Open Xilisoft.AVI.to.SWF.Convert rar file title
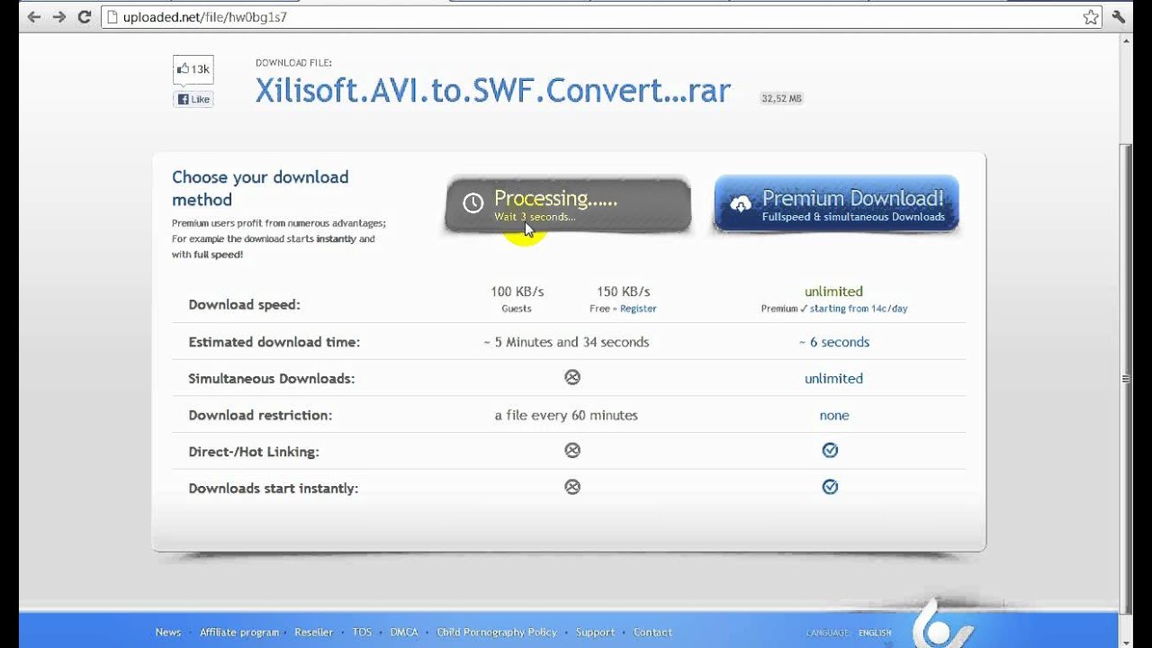1152x648 pixels. (x=492, y=91)
